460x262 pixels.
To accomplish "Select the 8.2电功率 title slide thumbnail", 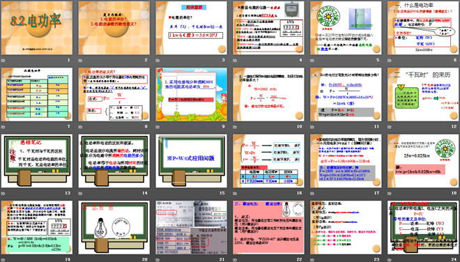I will (x=37, y=28).
